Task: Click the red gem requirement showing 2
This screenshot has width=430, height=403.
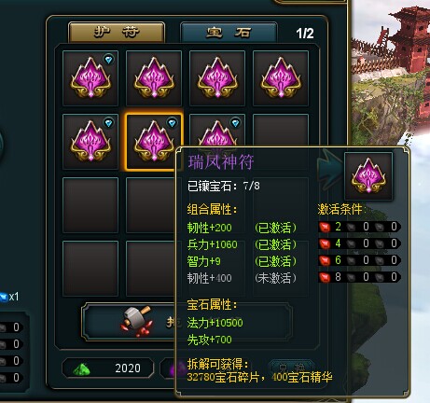Action: click(330, 227)
